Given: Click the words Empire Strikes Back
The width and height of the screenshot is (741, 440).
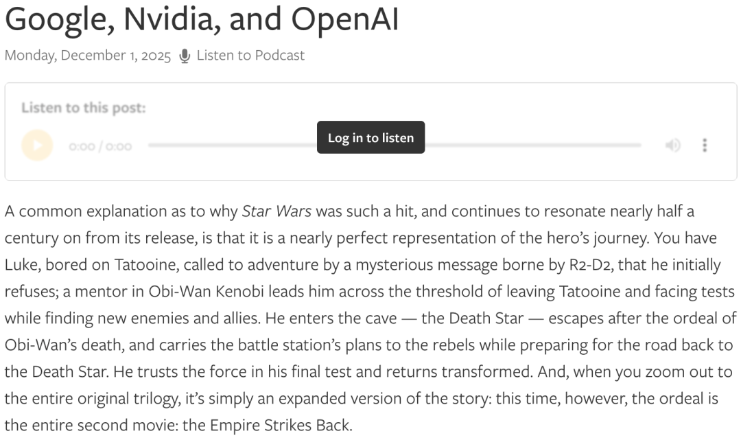Looking at the screenshot, I should point(294,425).
